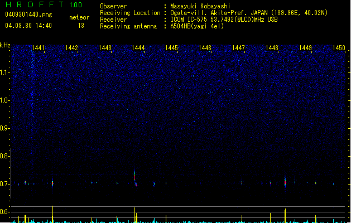Click the 0.7 kHz frequency axis label
This screenshot has height=223, width=351.
(x=4, y=184)
